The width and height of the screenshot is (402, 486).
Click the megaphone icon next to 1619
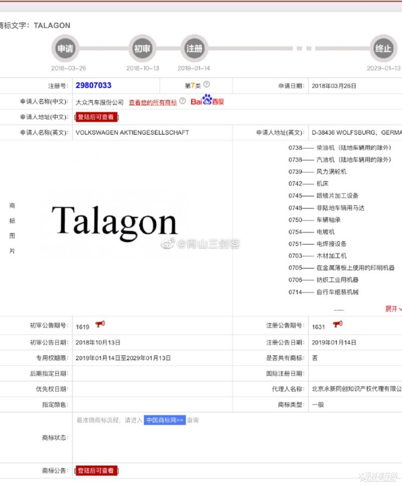point(100,324)
